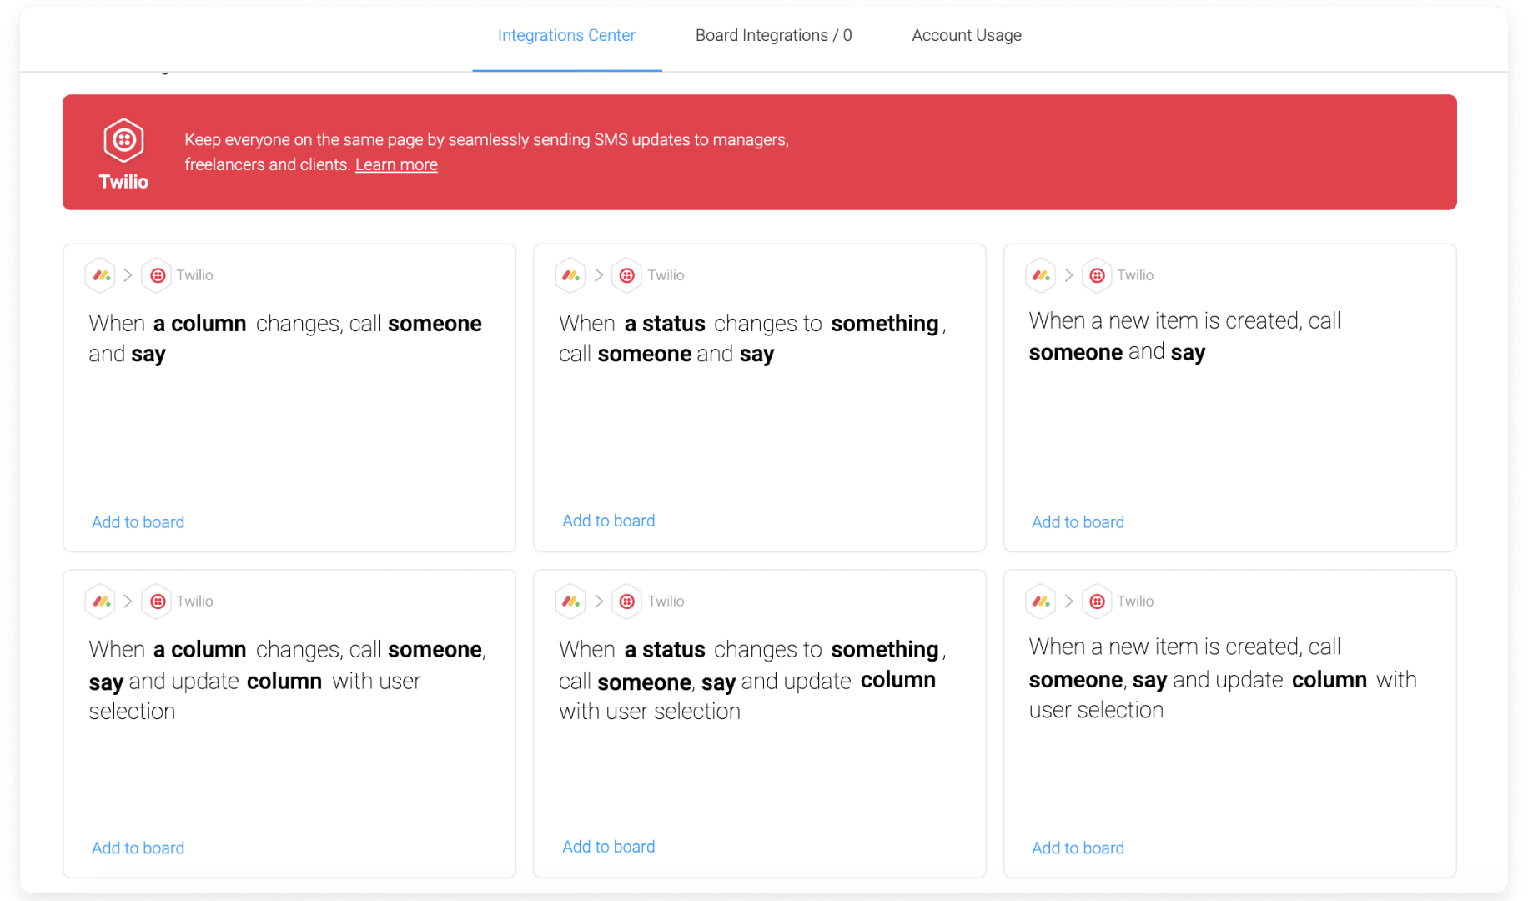
Task: Click 'a status' in 'status changes, call someone and say' card
Action: click(665, 324)
